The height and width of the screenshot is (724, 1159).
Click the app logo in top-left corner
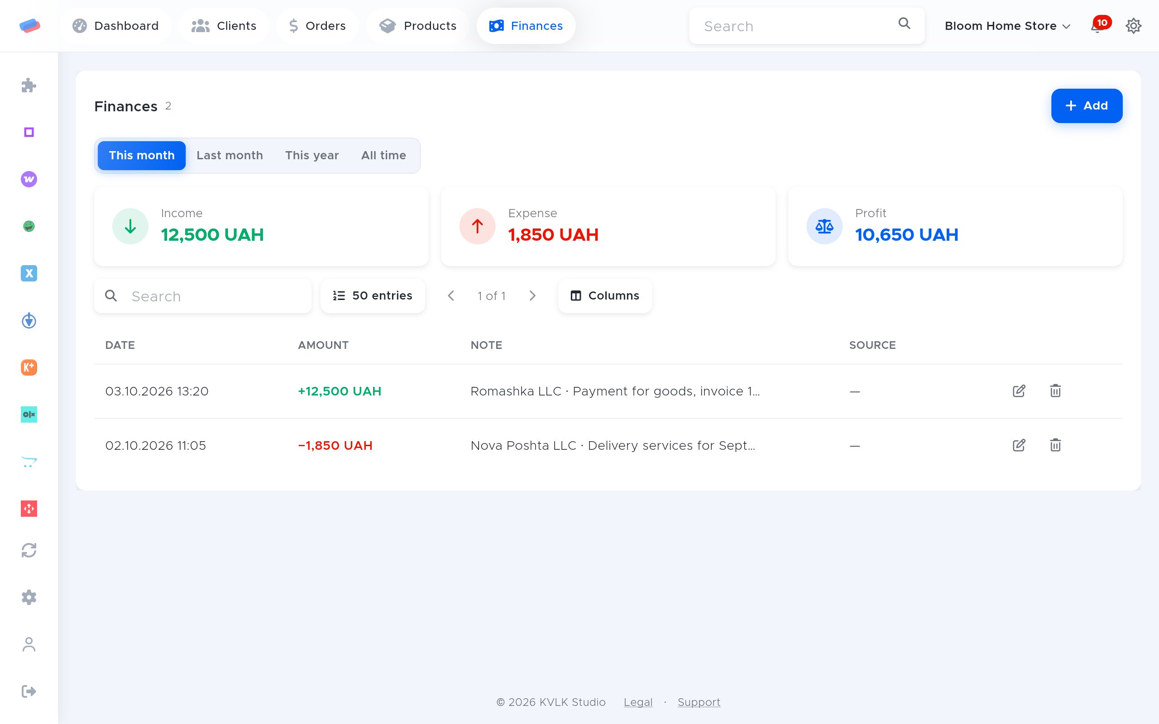tap(30, 25)
